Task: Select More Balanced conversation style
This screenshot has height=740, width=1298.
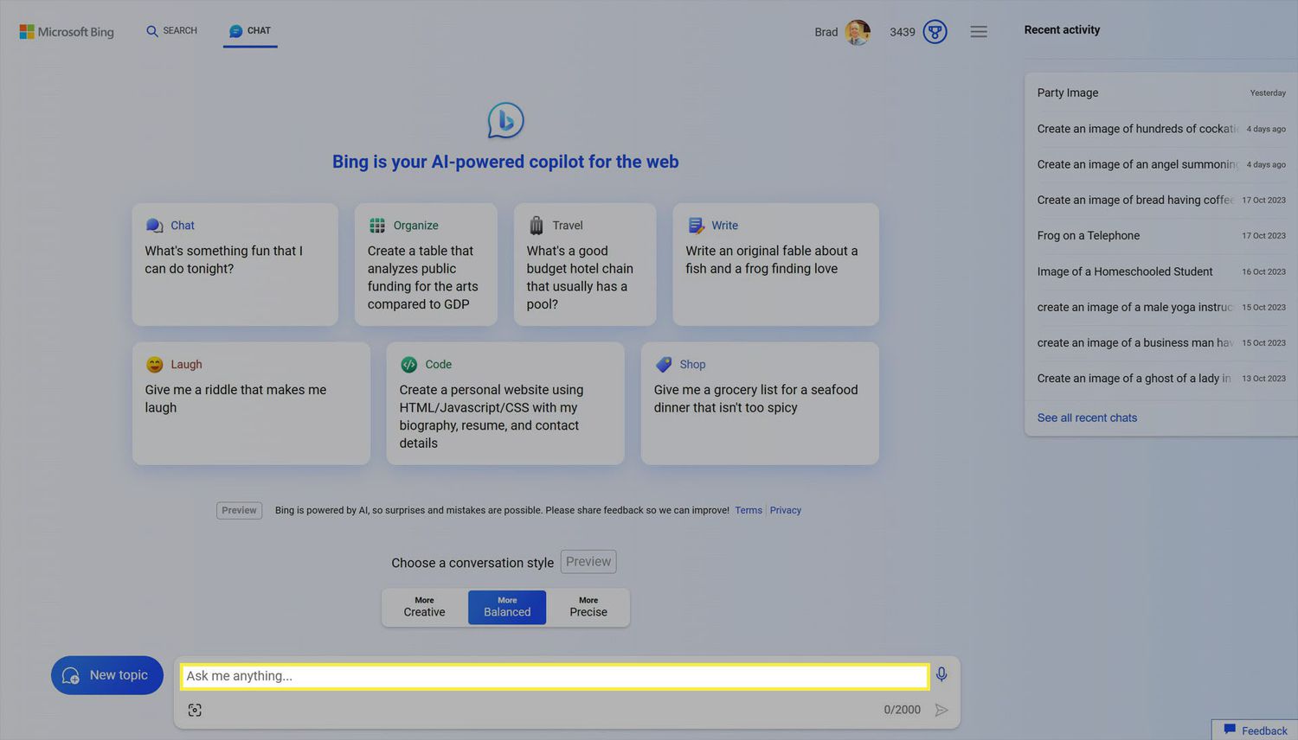Action: click(507, 607)
